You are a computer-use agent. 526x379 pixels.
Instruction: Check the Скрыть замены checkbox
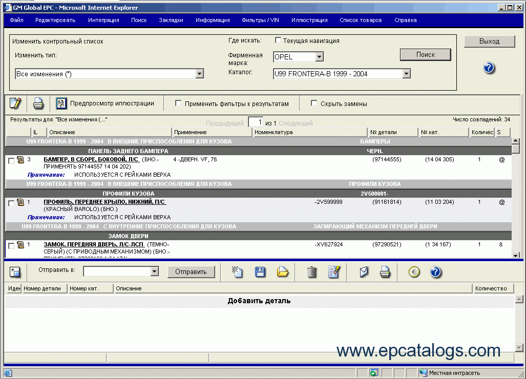[313, 103]
